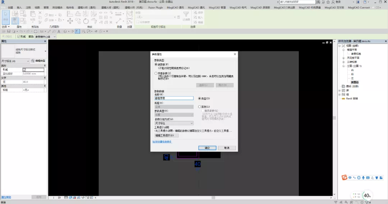Image resolution: width=388 pixels, height=204 pixels.
Task: Click the 名称 parameter name input field
Action: point(174,98)
